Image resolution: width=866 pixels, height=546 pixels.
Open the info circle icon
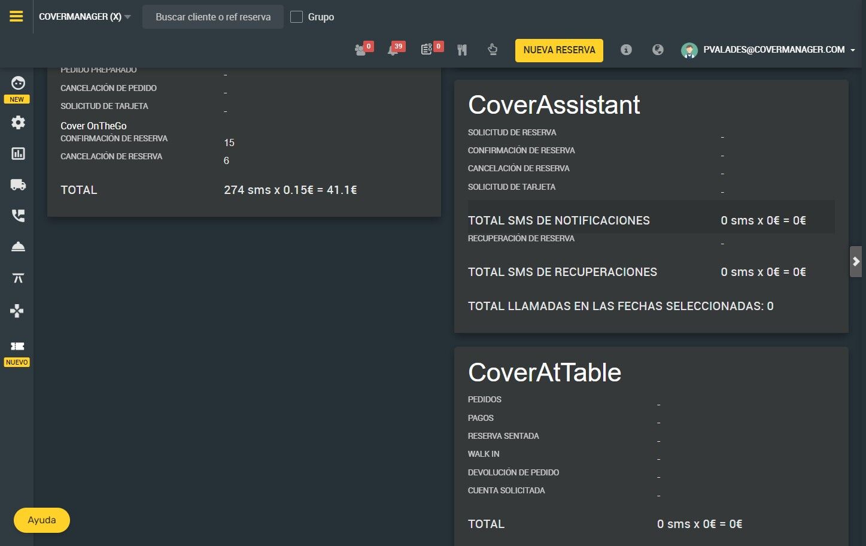(x=626, y=50)
